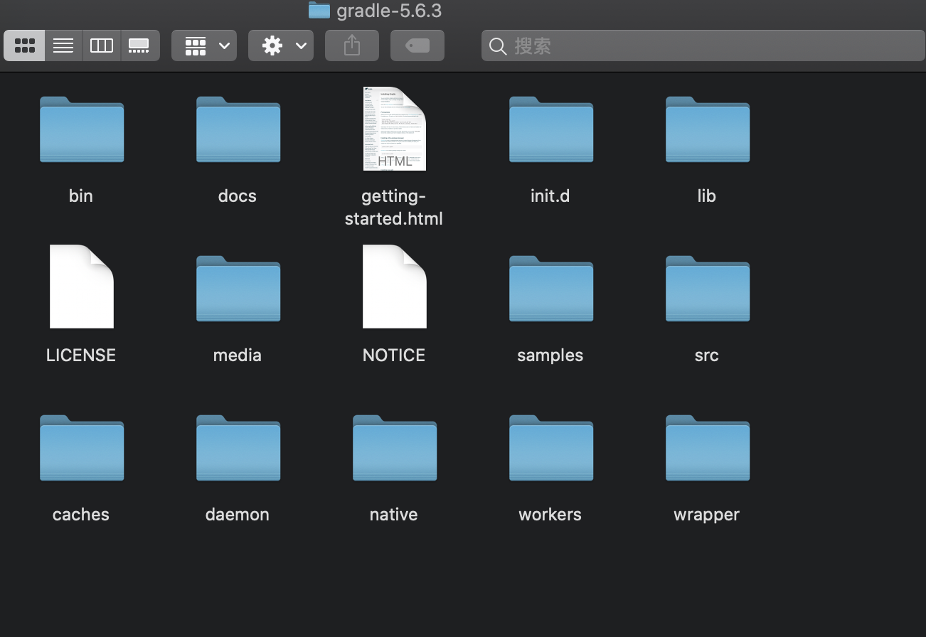Open the group-by arrangement dropdown
This screenshot has width=926, height=637.
[204, 45]
